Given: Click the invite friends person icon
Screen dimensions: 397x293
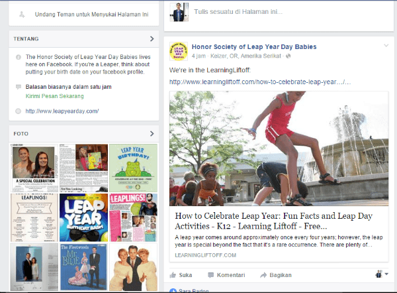Looking at the screenshot, I should click(22, 15).
